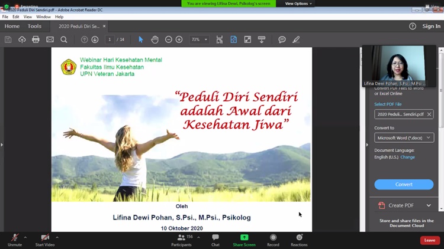Open the Add Comment sticky note tool
This screenshot has height=249, width=444.
pos(282,40)
